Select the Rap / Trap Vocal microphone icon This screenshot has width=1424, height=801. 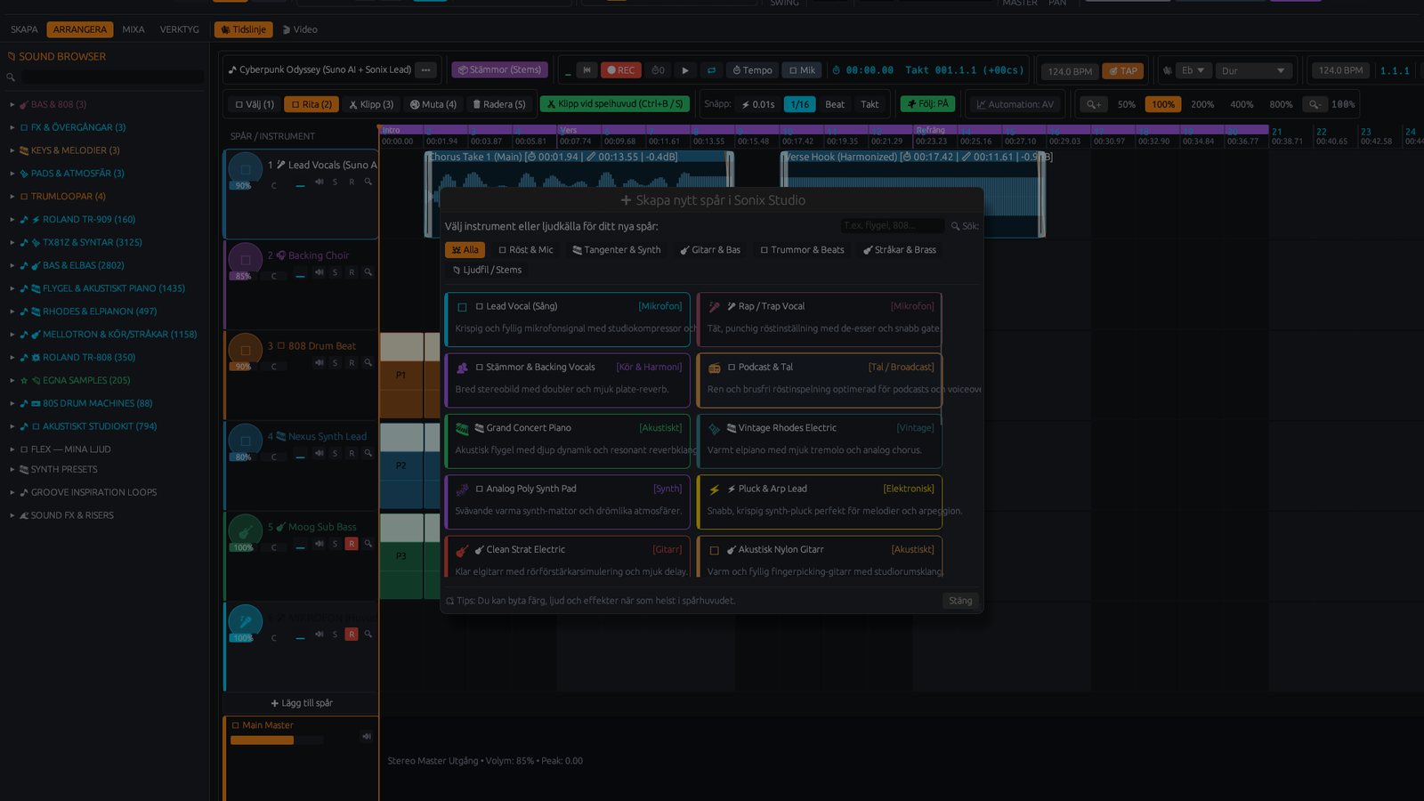click(x=714, y=306)
